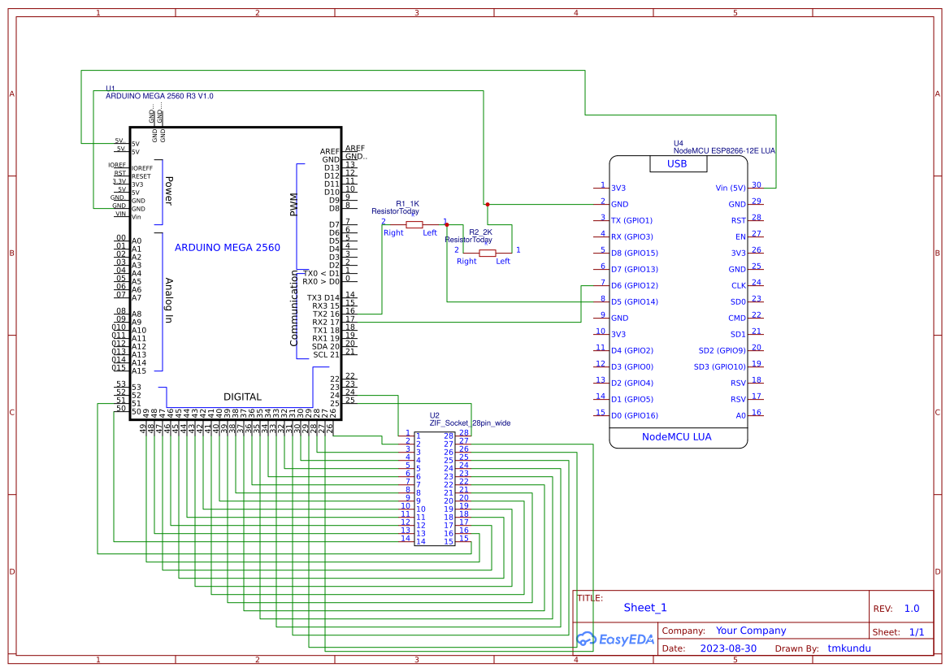950x672 pixels.
Task: Click the Drawn By name tmkundu
Action: click(x=848, y=648)
